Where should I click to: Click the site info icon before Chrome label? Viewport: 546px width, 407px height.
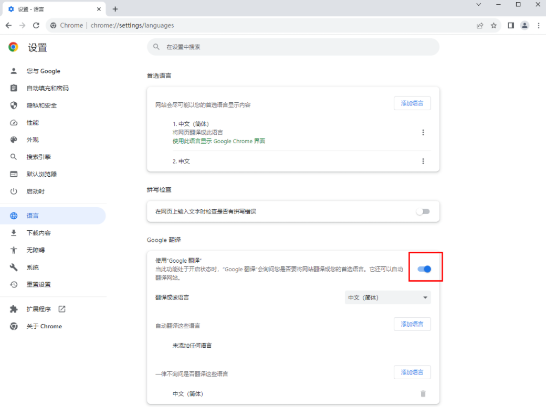tap(53, 25)
